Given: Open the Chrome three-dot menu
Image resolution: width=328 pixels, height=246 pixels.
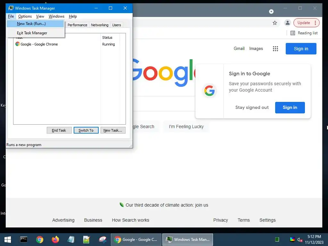Looking at the screenshot, I should 315,23.
